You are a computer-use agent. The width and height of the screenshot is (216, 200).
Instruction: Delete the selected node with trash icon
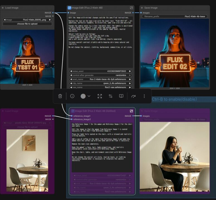coord(60,96)
